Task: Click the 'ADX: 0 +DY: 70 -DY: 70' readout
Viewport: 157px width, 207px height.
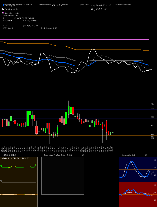Action: click(x=15, y=159)
